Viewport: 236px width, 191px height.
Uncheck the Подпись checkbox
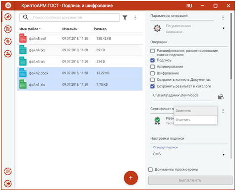pyautogui.click(x=153, y=60)
